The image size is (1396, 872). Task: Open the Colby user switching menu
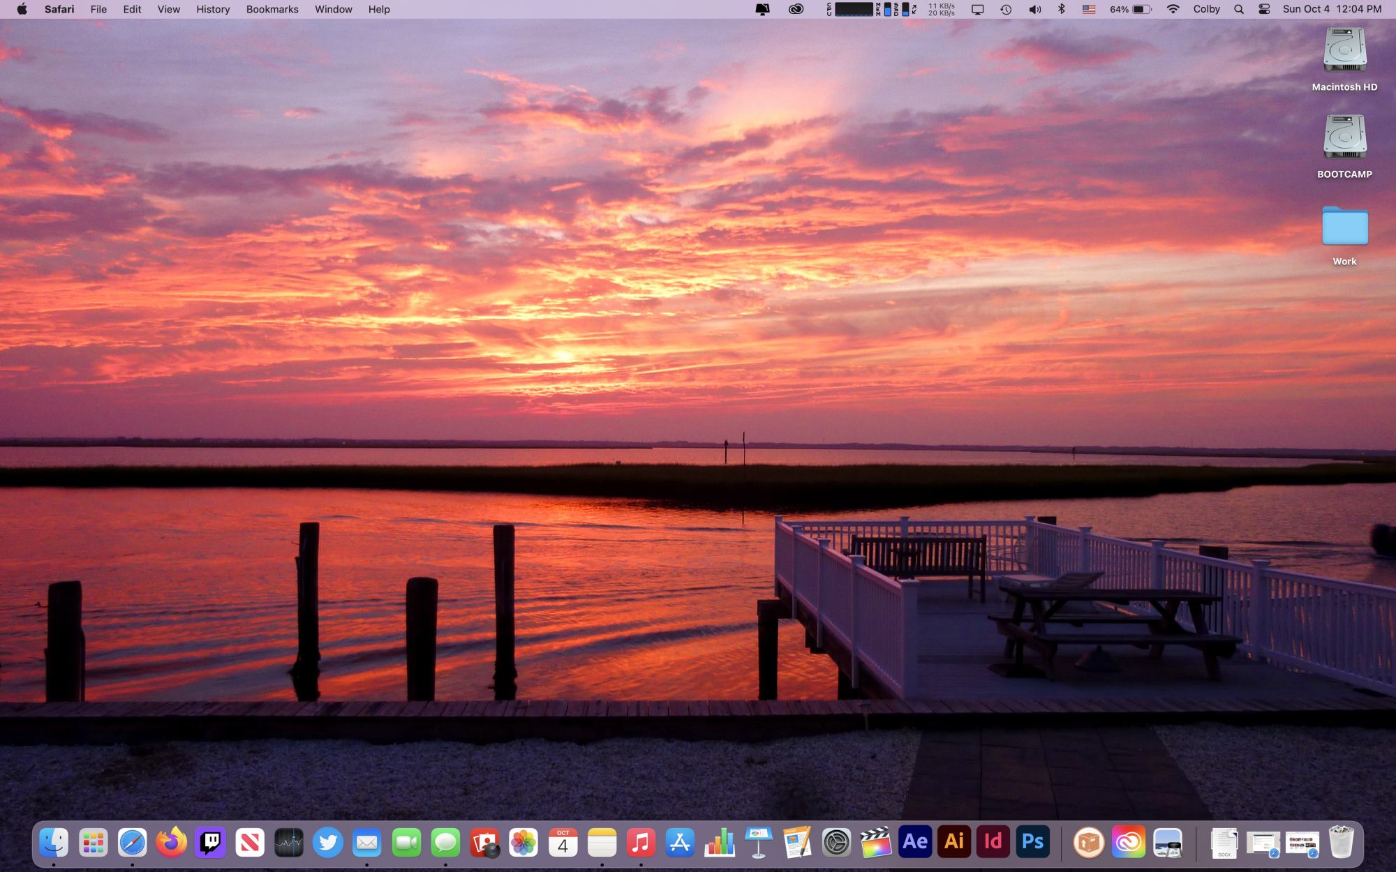coord(1206,9)
